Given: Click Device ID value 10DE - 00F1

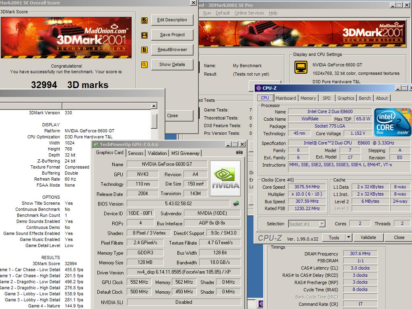Looking at the screenshot, I should point(140,213).
